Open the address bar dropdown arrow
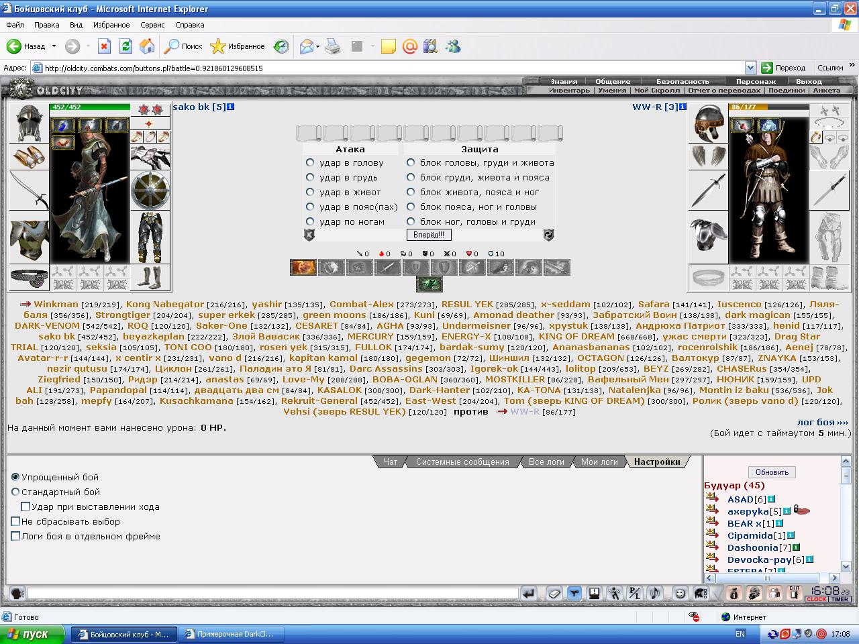This screenshot has height=644, width=859. pos(750,68)
